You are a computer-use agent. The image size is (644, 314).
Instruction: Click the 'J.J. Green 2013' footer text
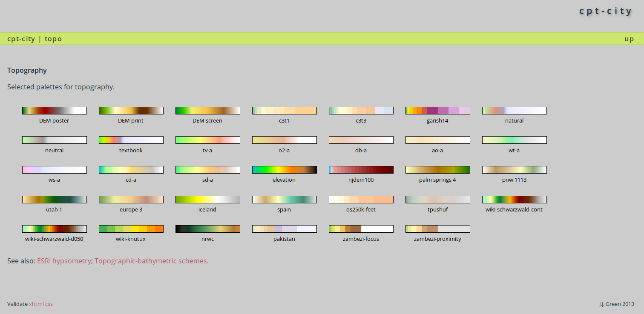pos(616,304)
